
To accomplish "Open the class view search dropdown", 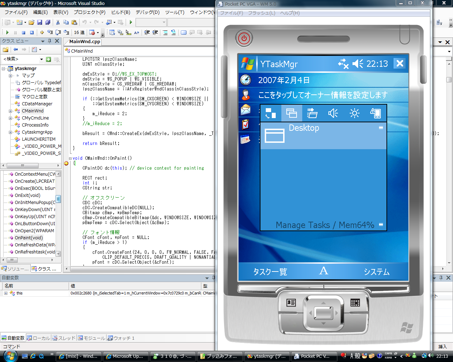I will pyautogui.click(x=41, y=59).
